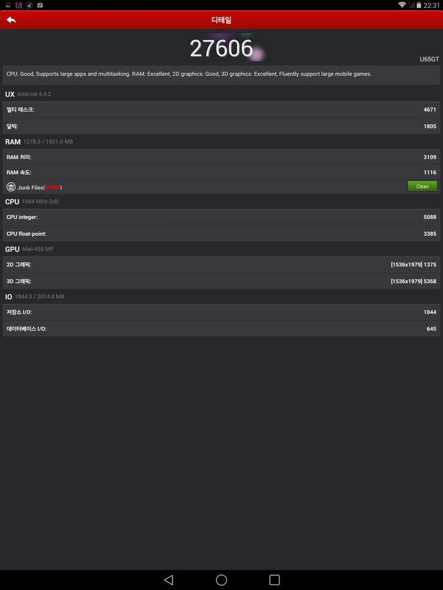Image resolution: width=443 pixels, height=590 pixels.
Task: Tap the U65GT device name label
Action: tap(429, 59)
